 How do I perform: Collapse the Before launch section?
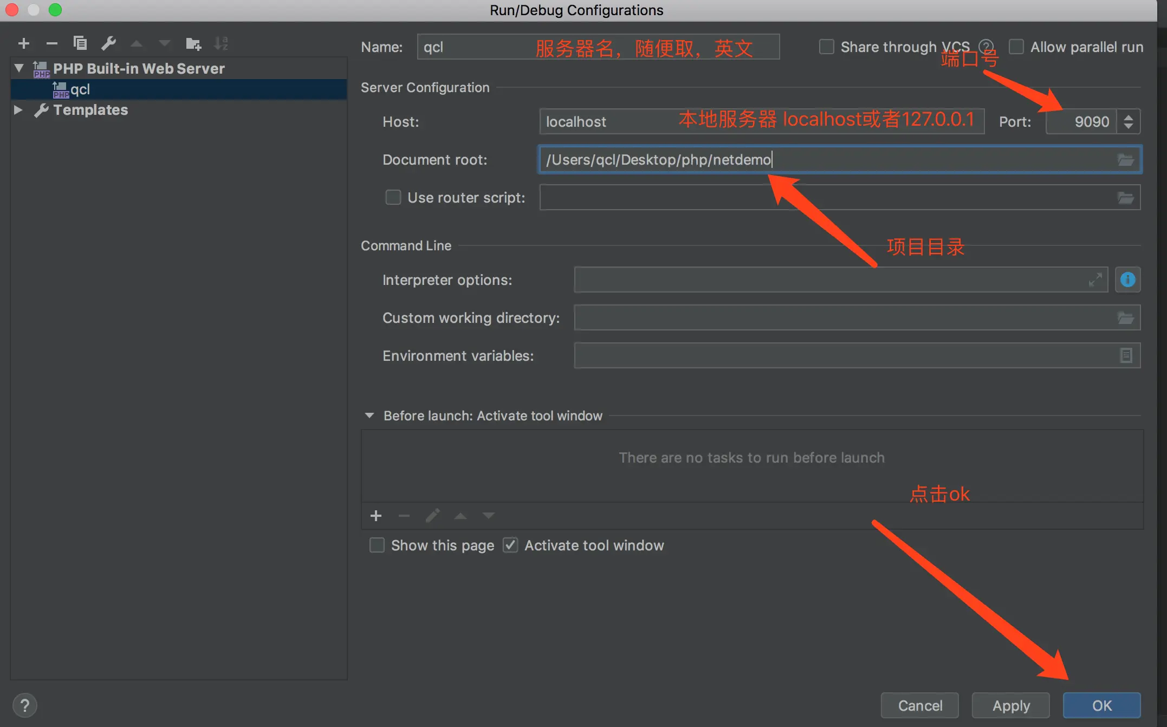point(369,416)
